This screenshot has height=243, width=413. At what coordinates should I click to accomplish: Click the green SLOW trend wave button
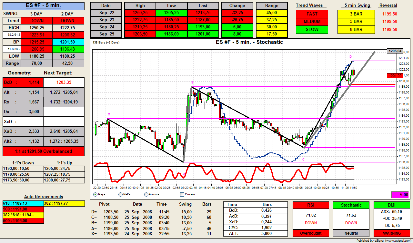(x=312, y=29)
